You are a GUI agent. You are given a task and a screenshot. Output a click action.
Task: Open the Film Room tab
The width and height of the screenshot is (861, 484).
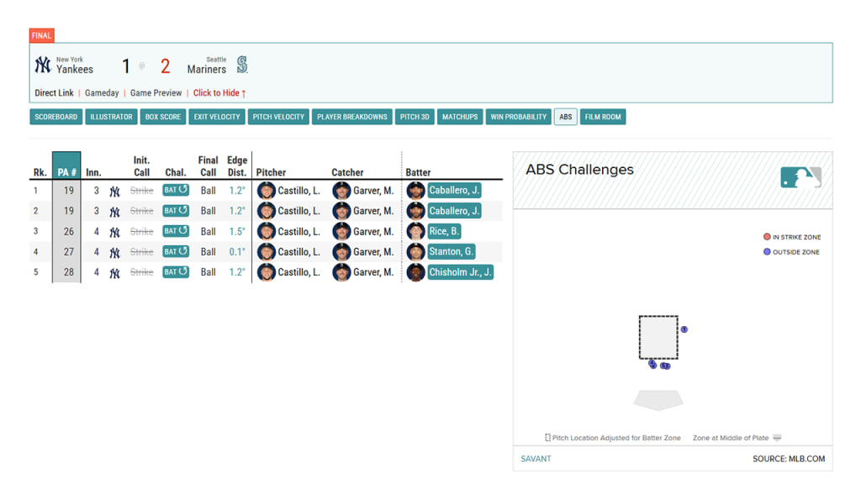[x=603, y=117]
